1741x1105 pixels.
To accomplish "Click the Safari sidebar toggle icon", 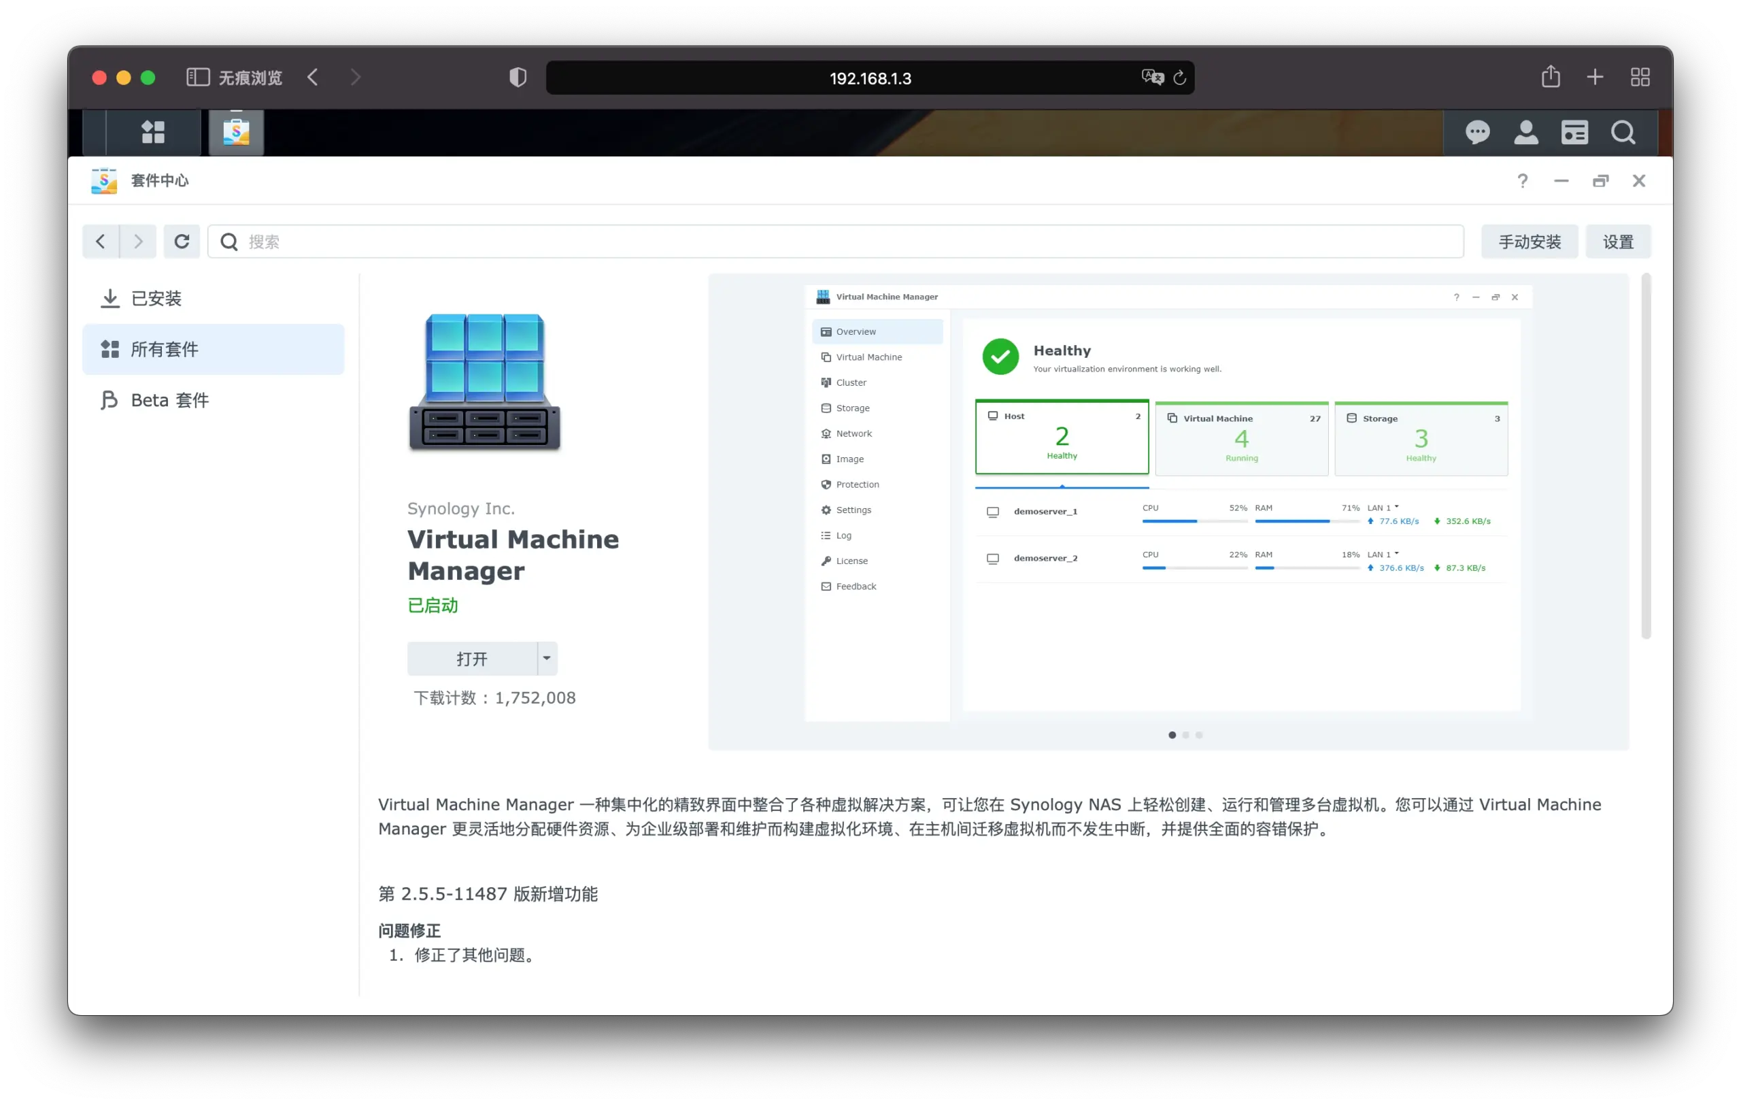I will pyautogui.click(x=198, y=78).
